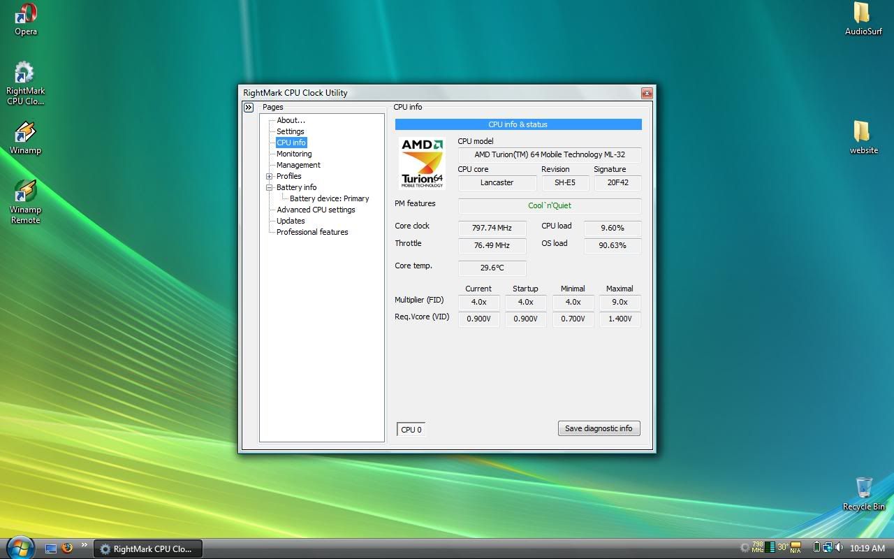
Task: Click the 76.49 MHz throttle value
Action: 492,245
